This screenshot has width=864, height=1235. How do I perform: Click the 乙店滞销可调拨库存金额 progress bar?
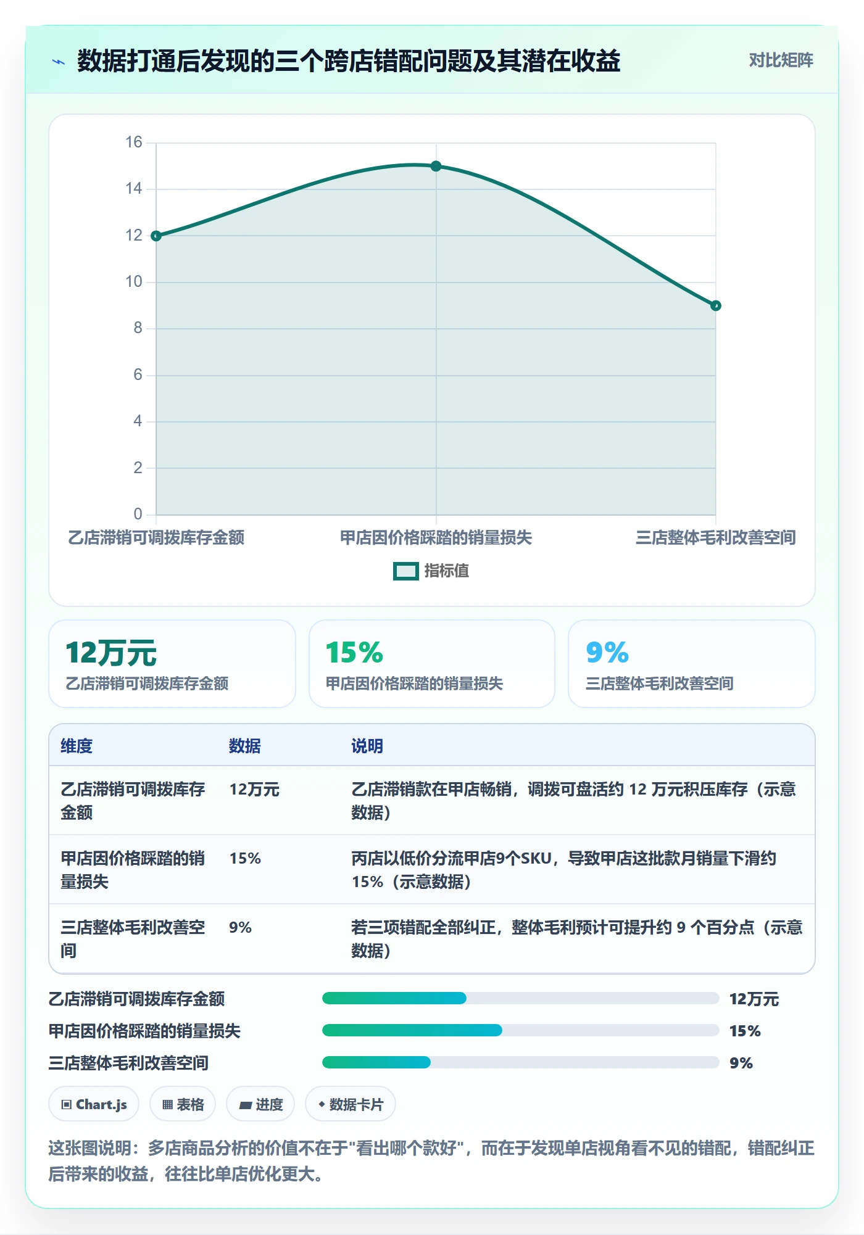pyautogui.click(x=520, y=998)
